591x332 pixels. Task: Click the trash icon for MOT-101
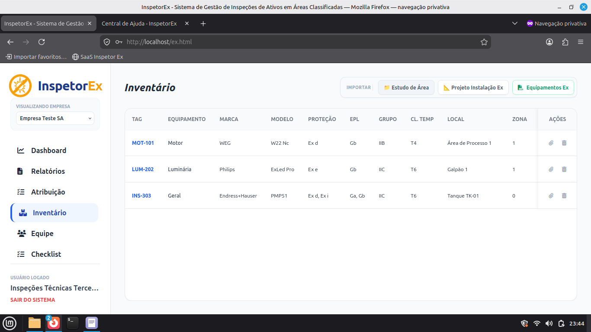pyautogui.click(x=564, y=143)
